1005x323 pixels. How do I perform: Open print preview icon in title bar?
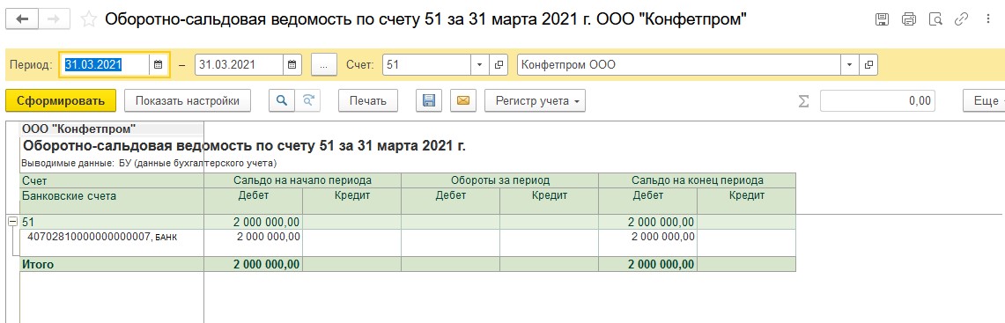935,19
